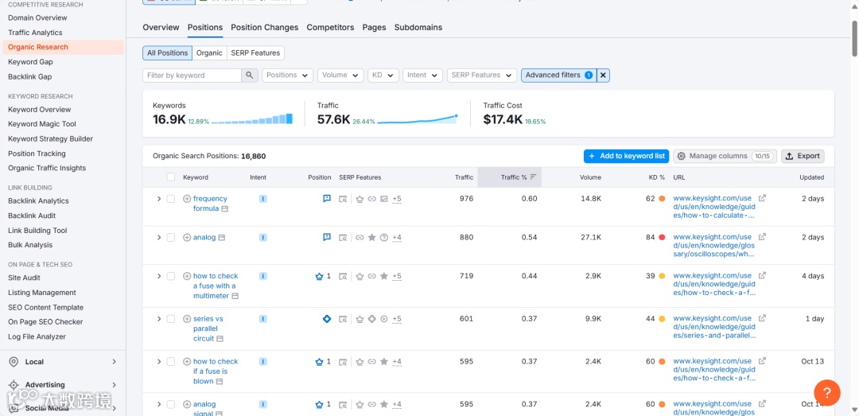This screenshot has width=859, height=416.
Task: Select the SERP Features filter toggle
Action: click(x=255, y=53)
